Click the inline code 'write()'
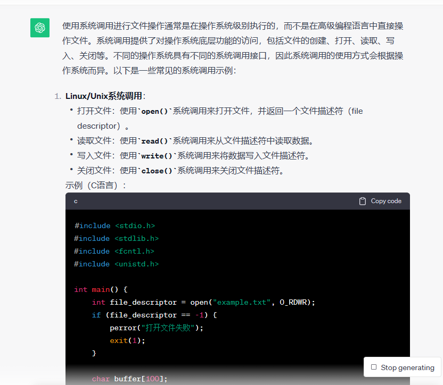443x385 pixels. point(157,156)
